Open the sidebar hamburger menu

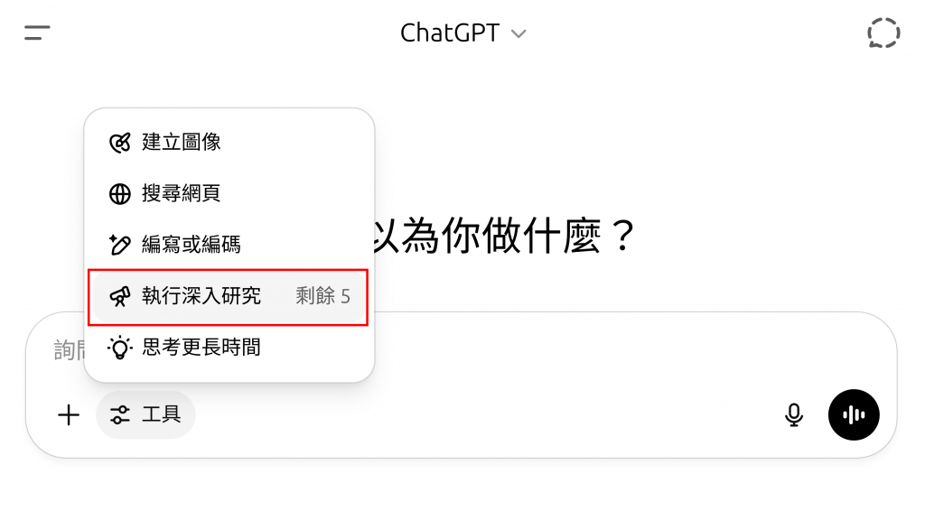37,32
